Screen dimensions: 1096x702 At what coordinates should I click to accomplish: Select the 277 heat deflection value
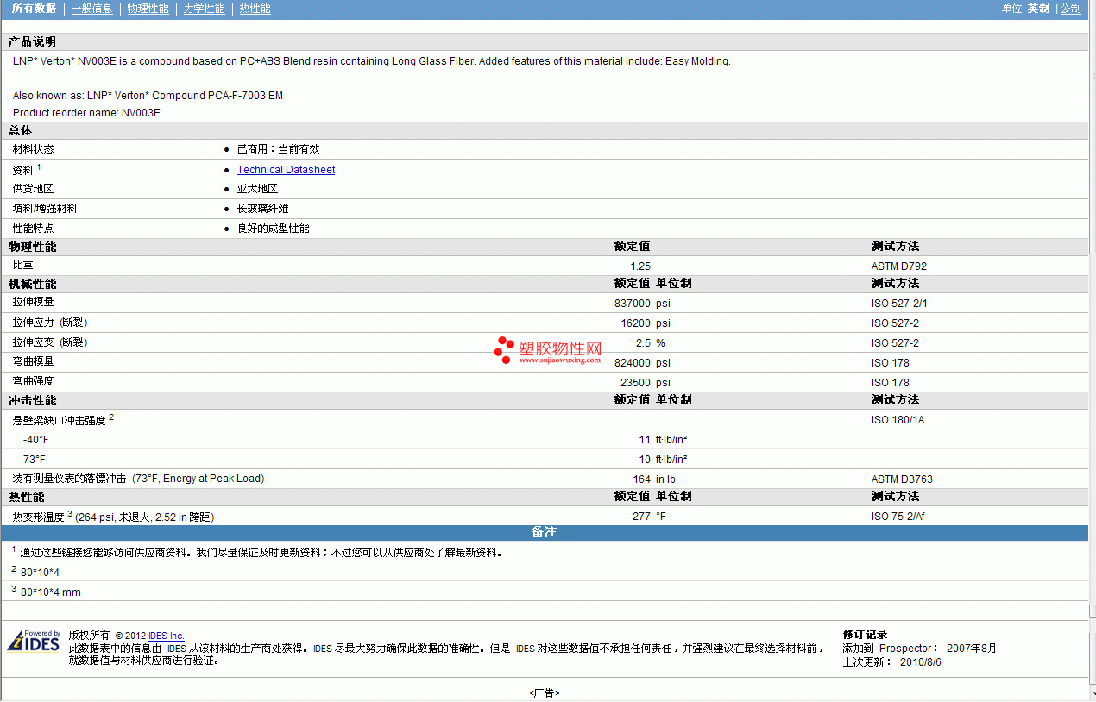(x=642, y=517)
